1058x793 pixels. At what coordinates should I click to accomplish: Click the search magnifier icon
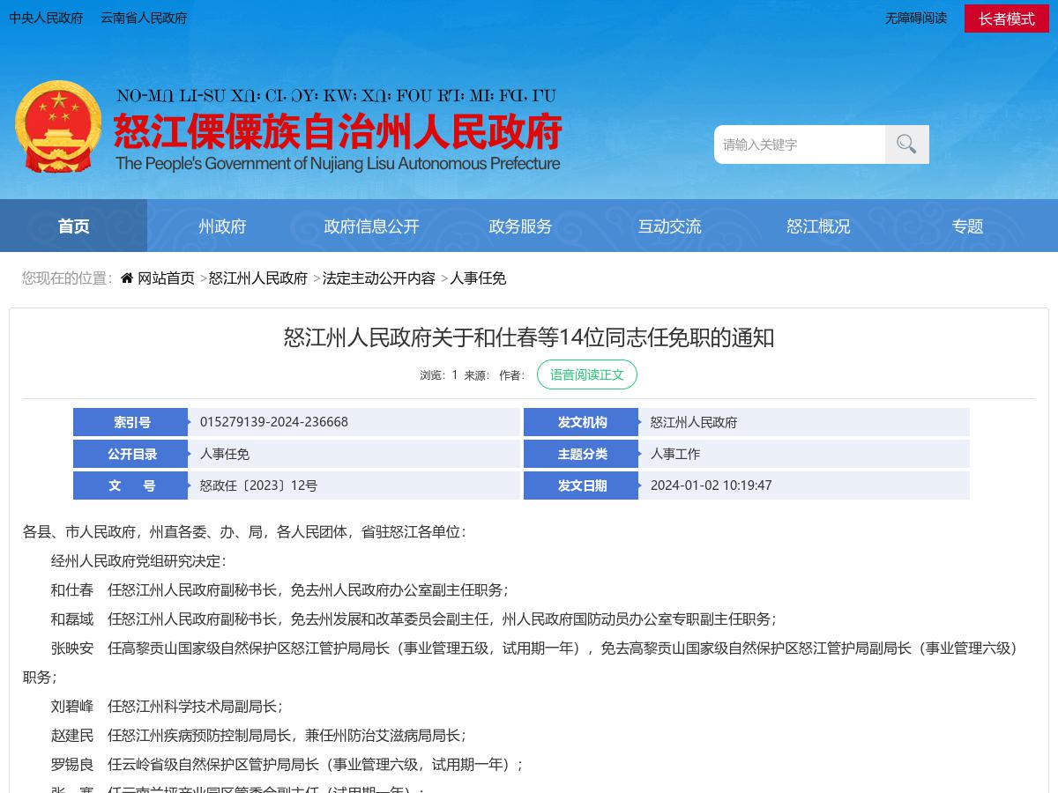pyautogui.click(x=906, y=144)
